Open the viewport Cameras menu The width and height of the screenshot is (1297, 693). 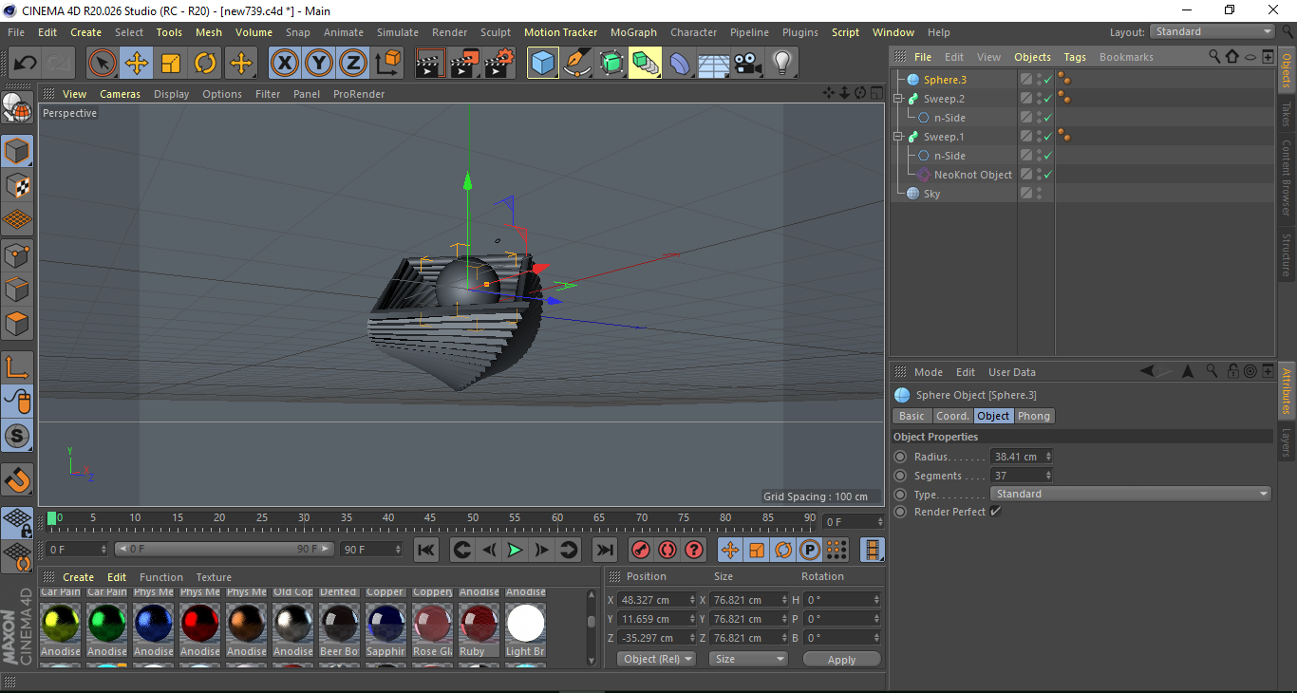120,94
